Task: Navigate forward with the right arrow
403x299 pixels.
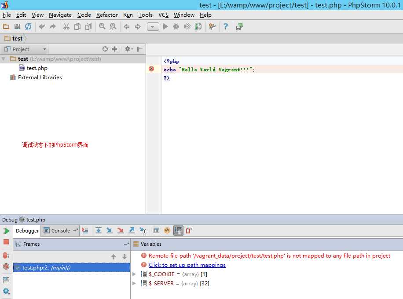Action: [x=138, y=26]
